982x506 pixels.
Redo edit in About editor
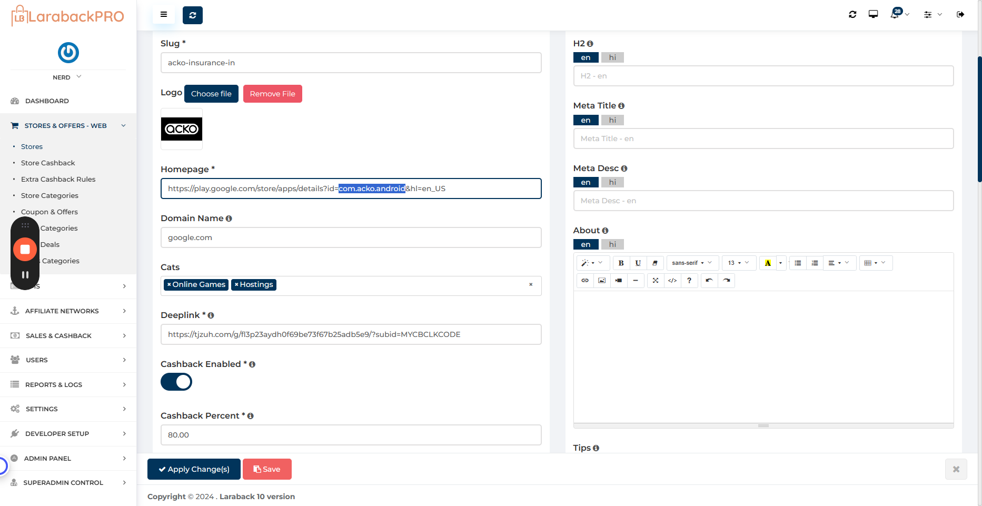click(x=726, y=280)
